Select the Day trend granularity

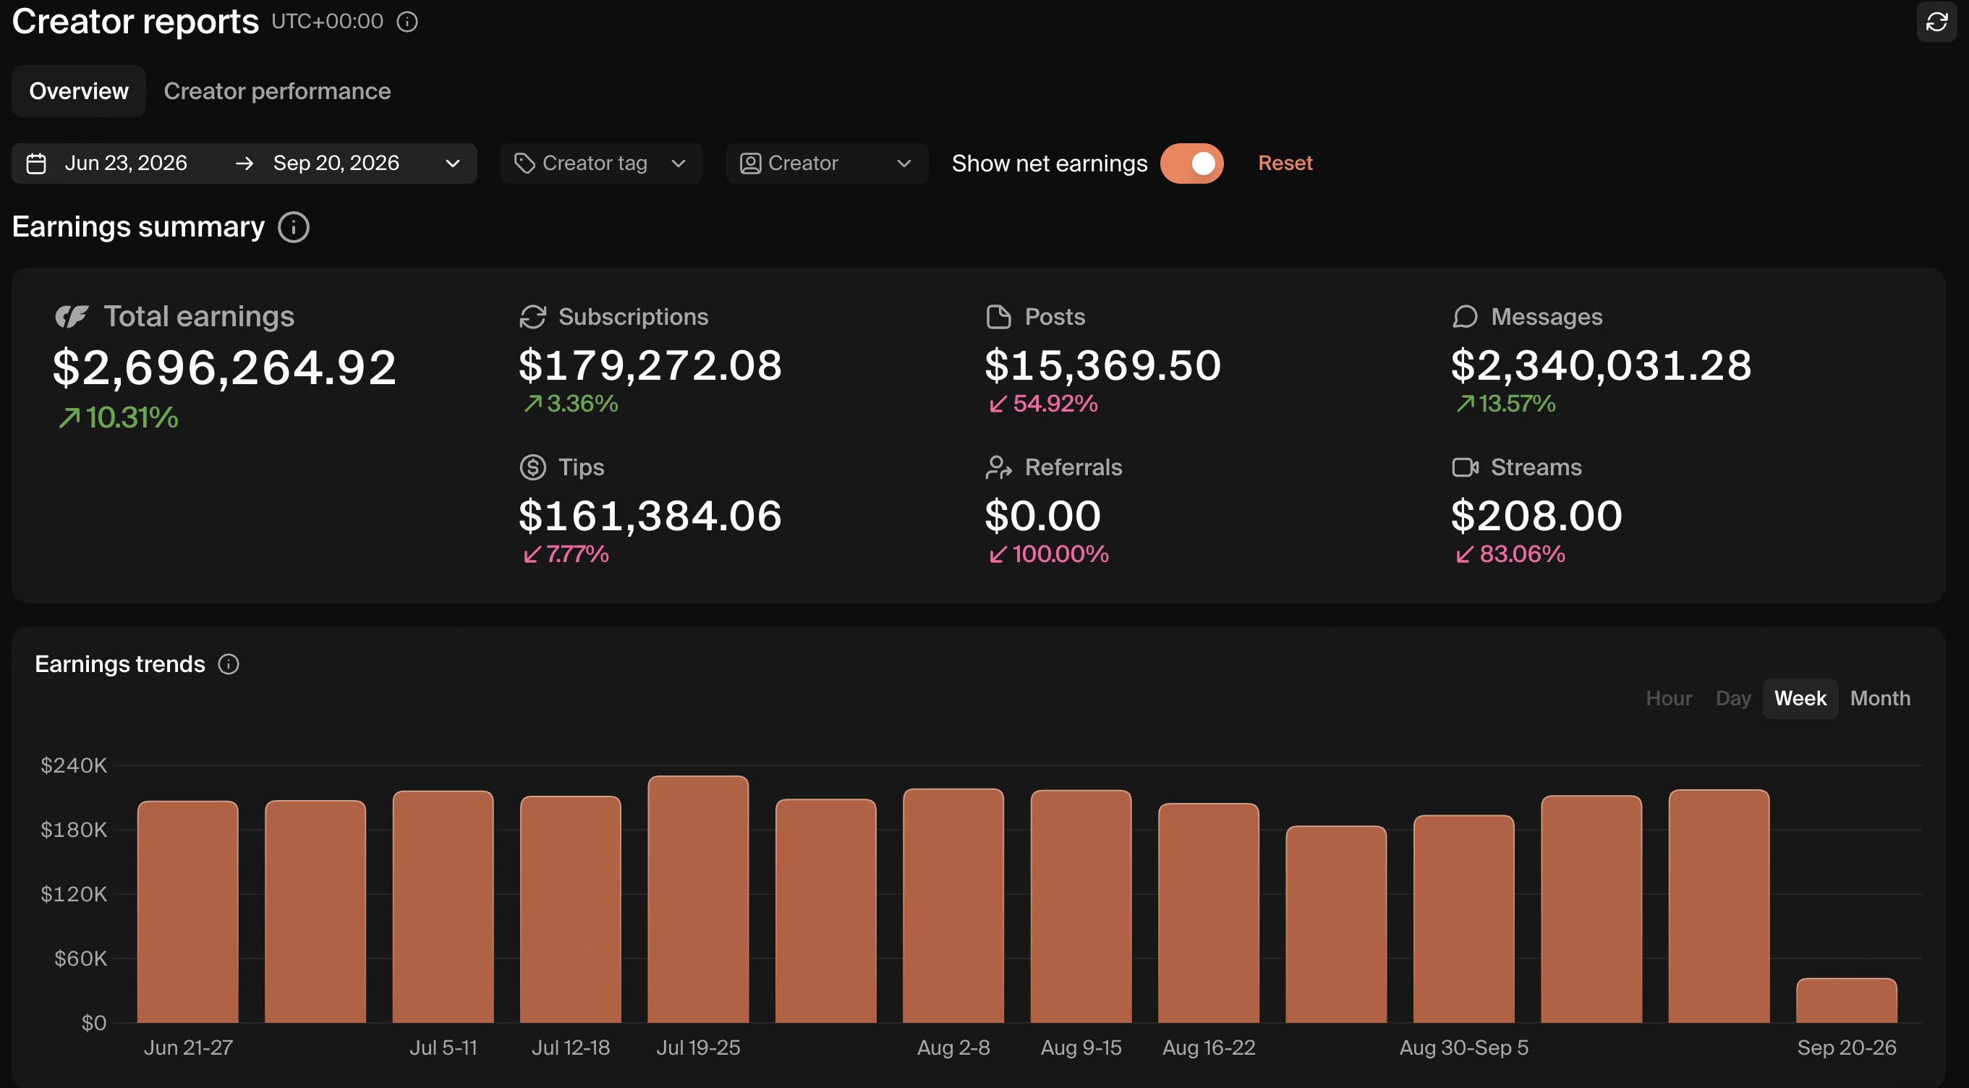point(1732,698)
